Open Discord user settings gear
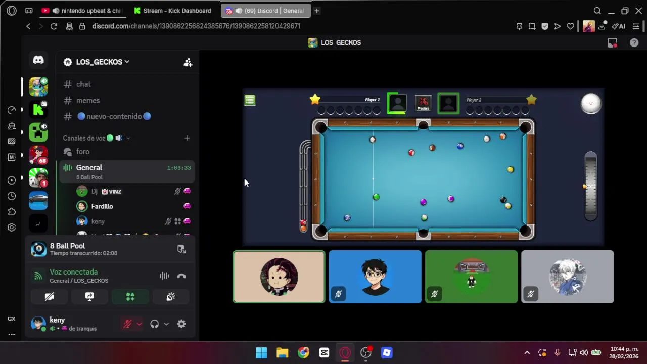This screenshot has height=364, width=647. pyautogui.click(x=181, y=324)
